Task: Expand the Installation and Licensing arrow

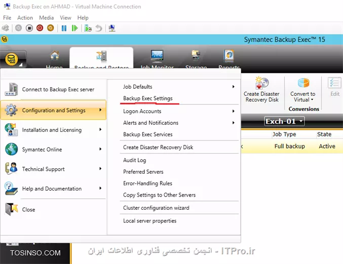Action: tap(100, 129)
